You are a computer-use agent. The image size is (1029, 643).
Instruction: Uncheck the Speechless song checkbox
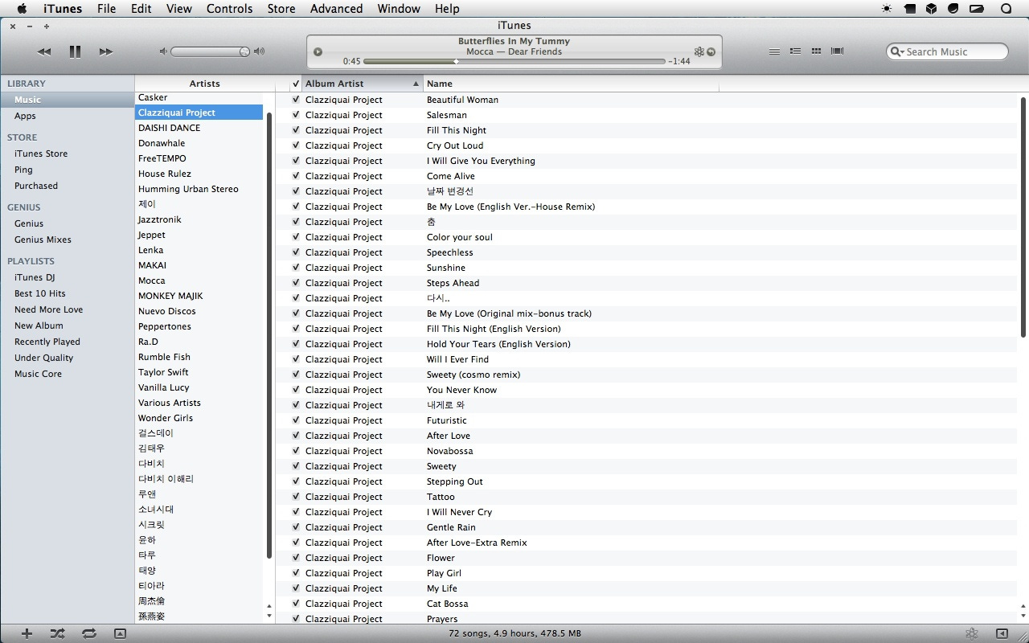point(296,252)
